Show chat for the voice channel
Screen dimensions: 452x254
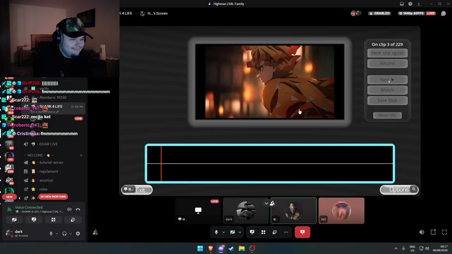click(x=444, y=13)
